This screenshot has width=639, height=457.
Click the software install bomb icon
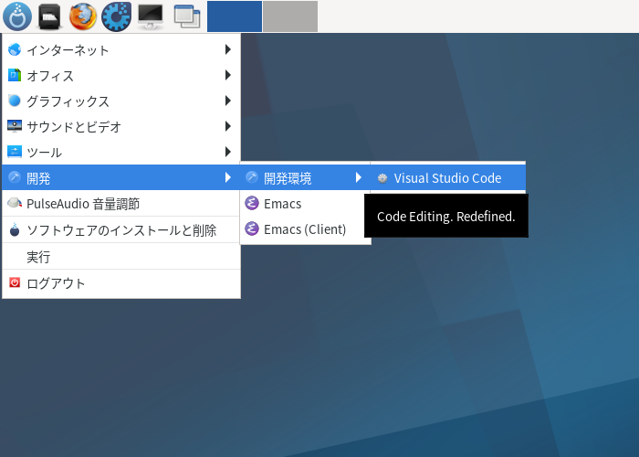coord(15,229)
